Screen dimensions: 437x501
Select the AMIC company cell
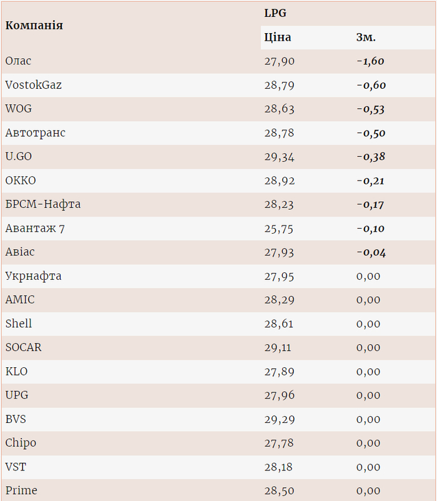click(20, 300)
